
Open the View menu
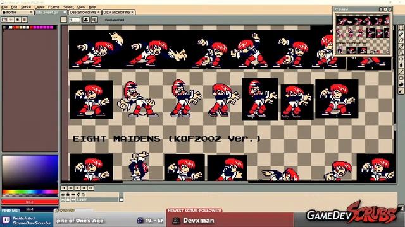point(82,7)
